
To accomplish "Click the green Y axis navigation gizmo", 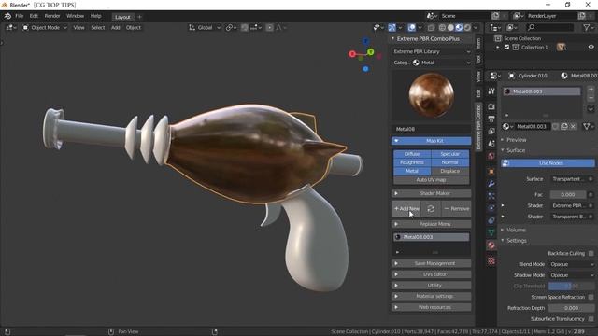I will (x=370, y=52).
